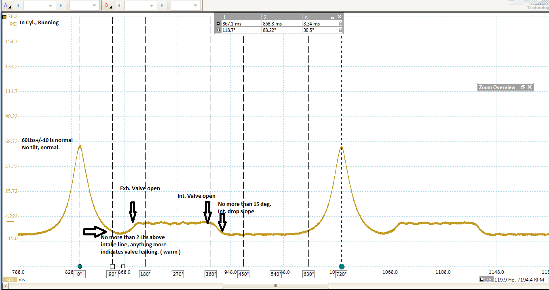Screen dimensions: 549x290
Task: Minimize the ruler legend panel
Action: (x=332, y=17)
